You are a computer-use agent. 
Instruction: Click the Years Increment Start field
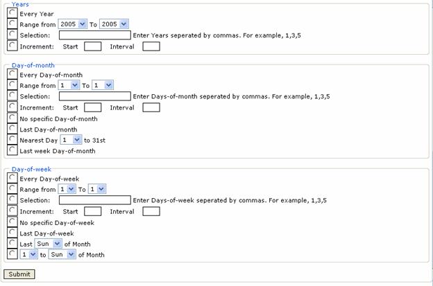(92, 46)
